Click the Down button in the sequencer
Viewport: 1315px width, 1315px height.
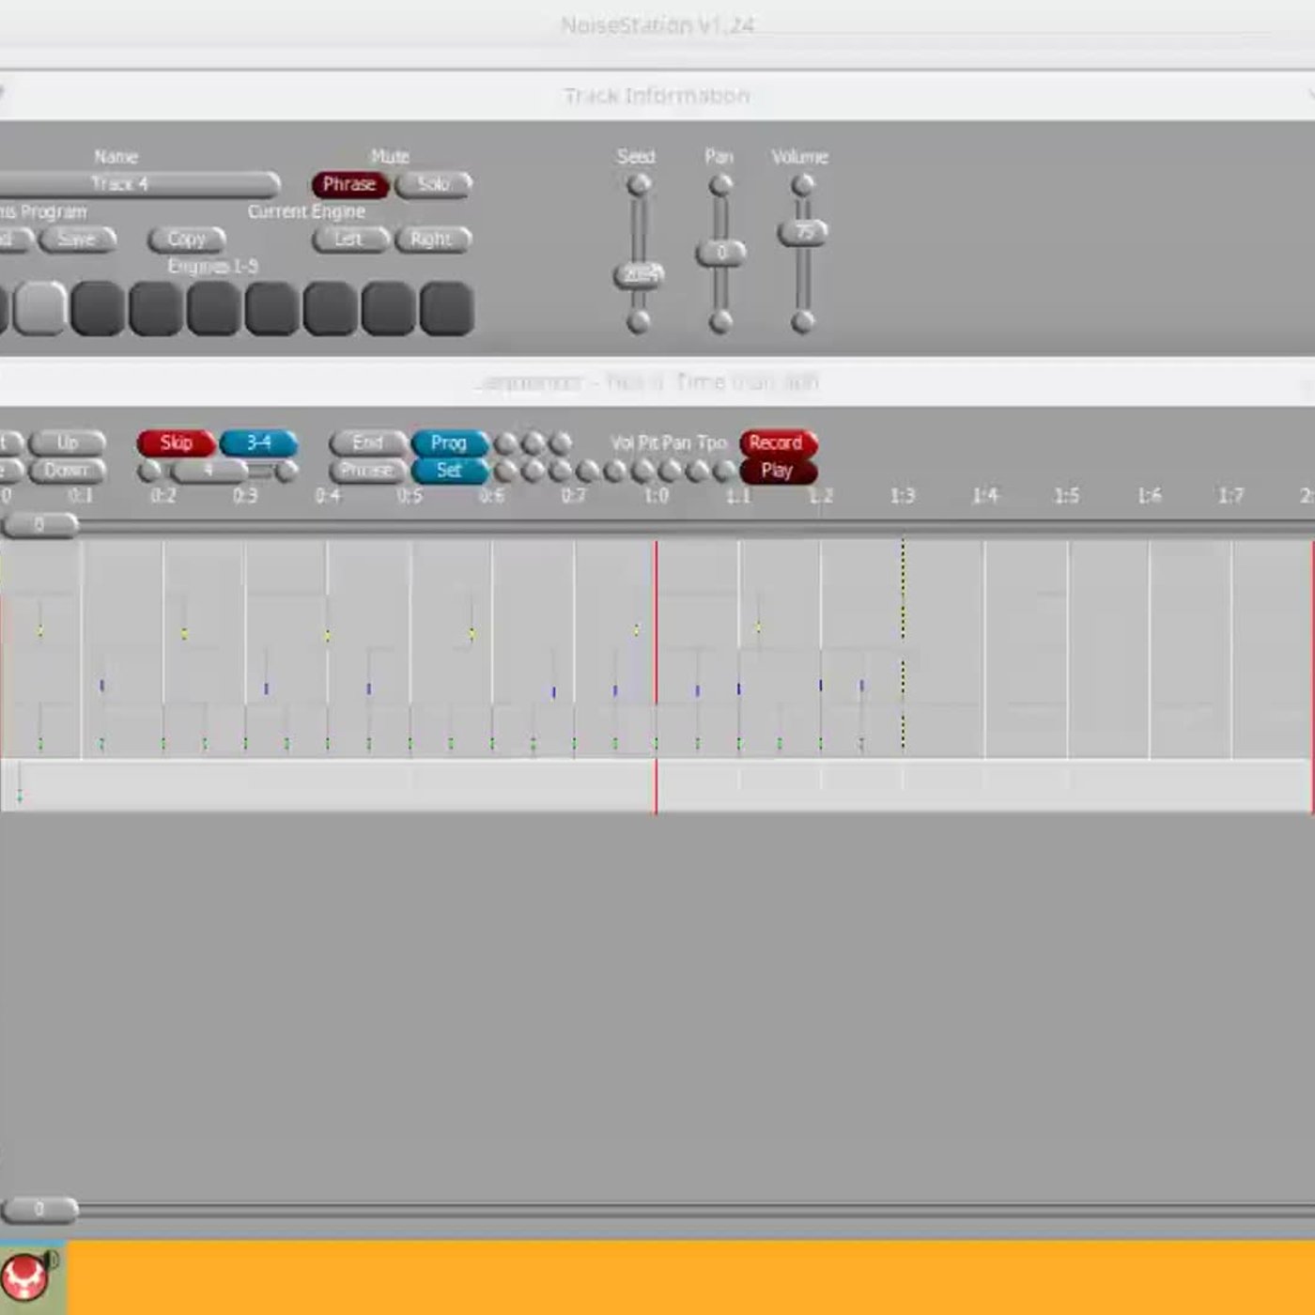point(68,470)
